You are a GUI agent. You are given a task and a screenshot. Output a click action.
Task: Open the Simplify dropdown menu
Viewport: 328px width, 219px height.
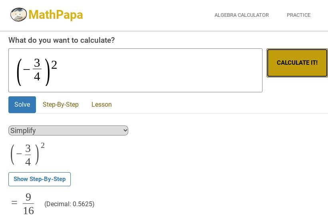point(64,131)
